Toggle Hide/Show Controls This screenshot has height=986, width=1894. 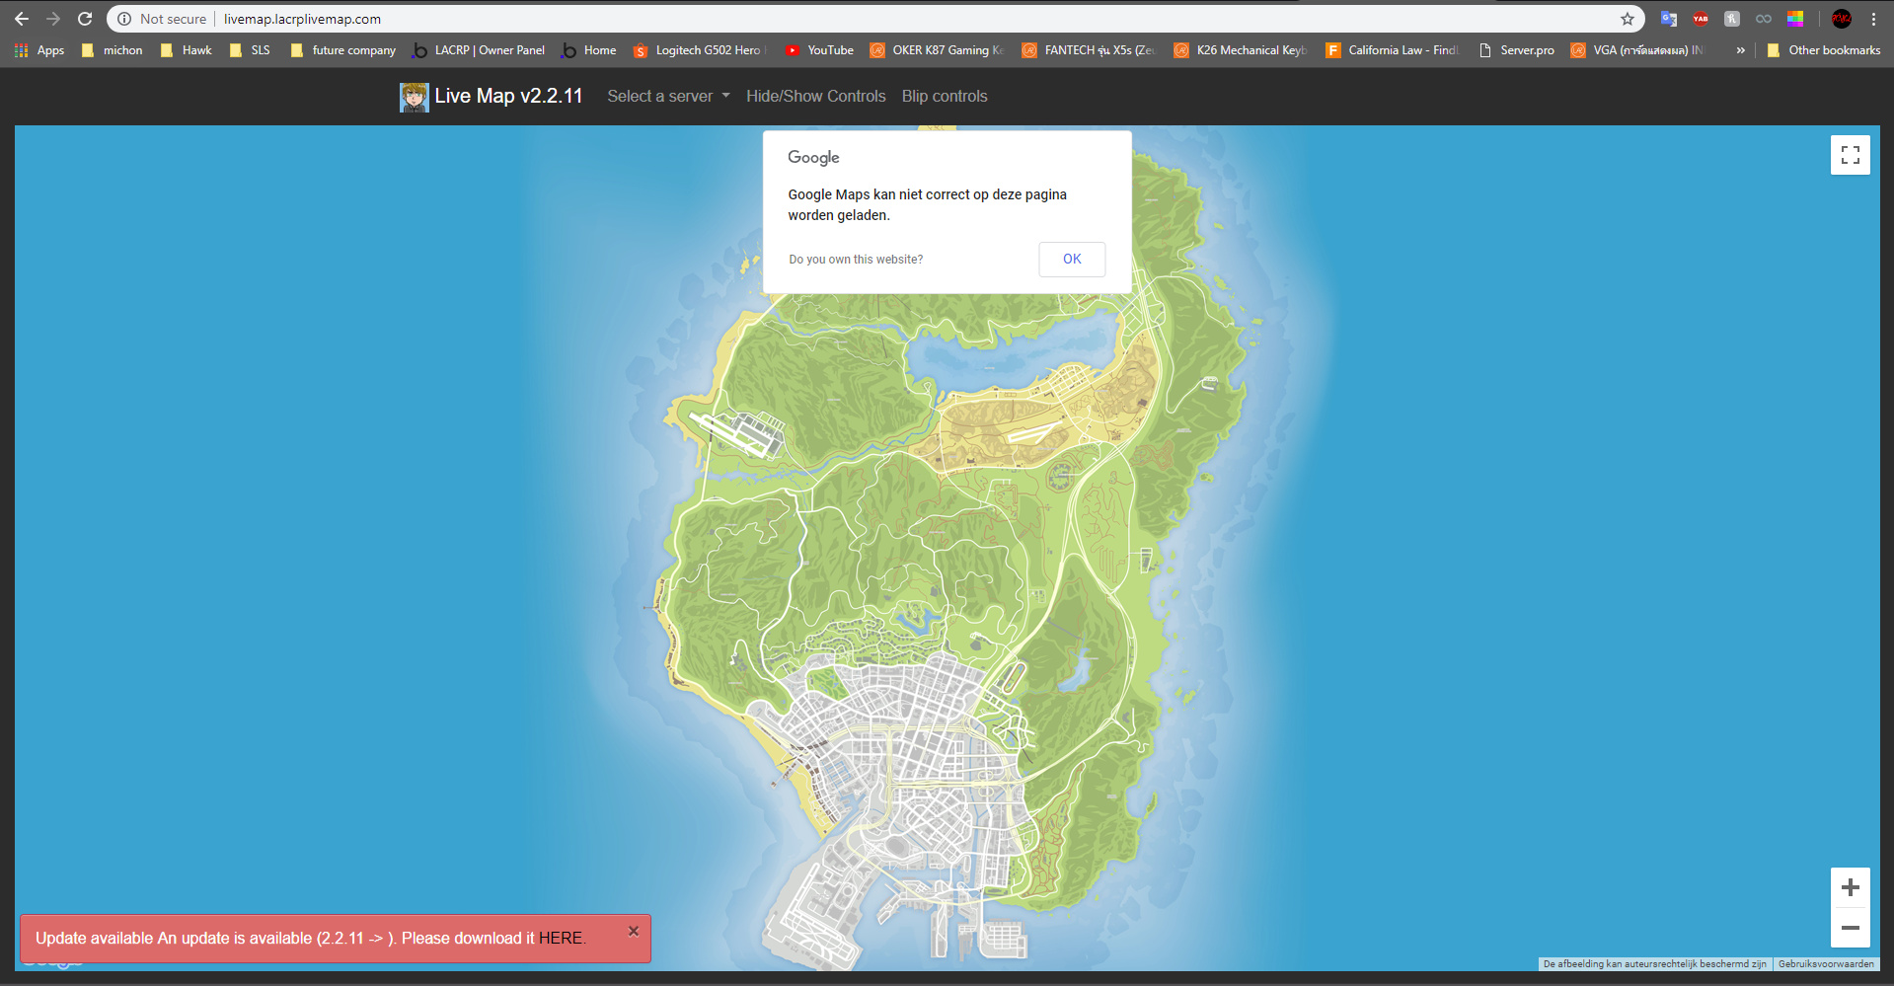(x=815, y=96)
